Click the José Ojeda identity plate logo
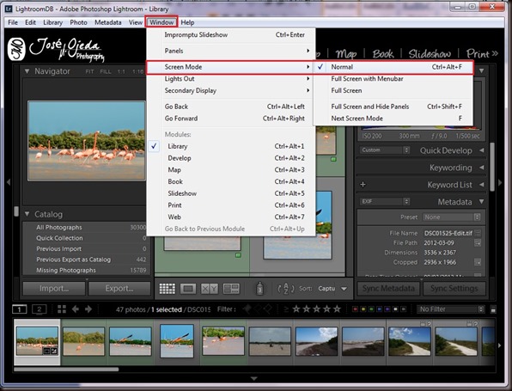 click(x=56, y=50)
